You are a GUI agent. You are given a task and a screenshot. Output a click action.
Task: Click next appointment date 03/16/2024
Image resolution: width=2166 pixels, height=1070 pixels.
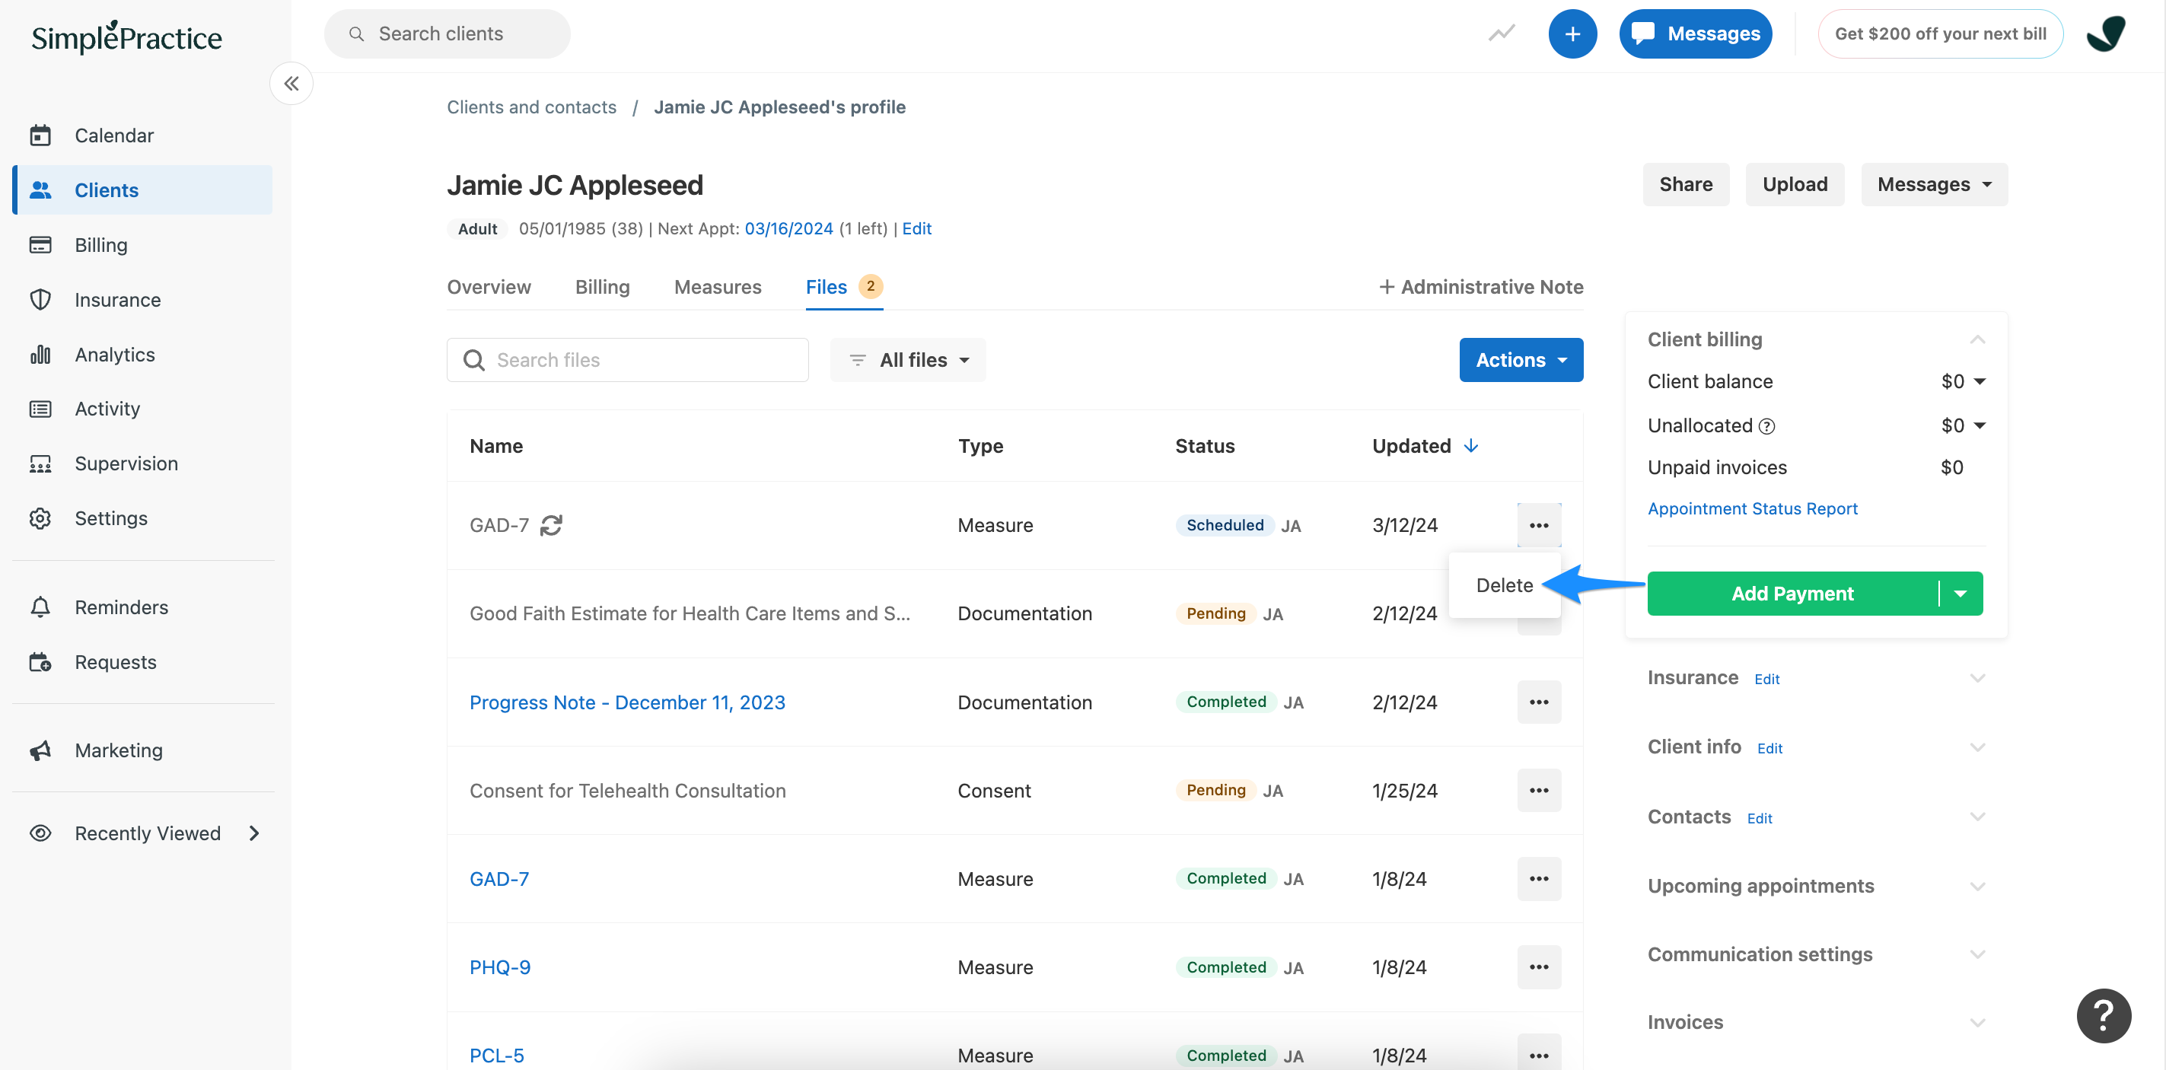(788, 228)
